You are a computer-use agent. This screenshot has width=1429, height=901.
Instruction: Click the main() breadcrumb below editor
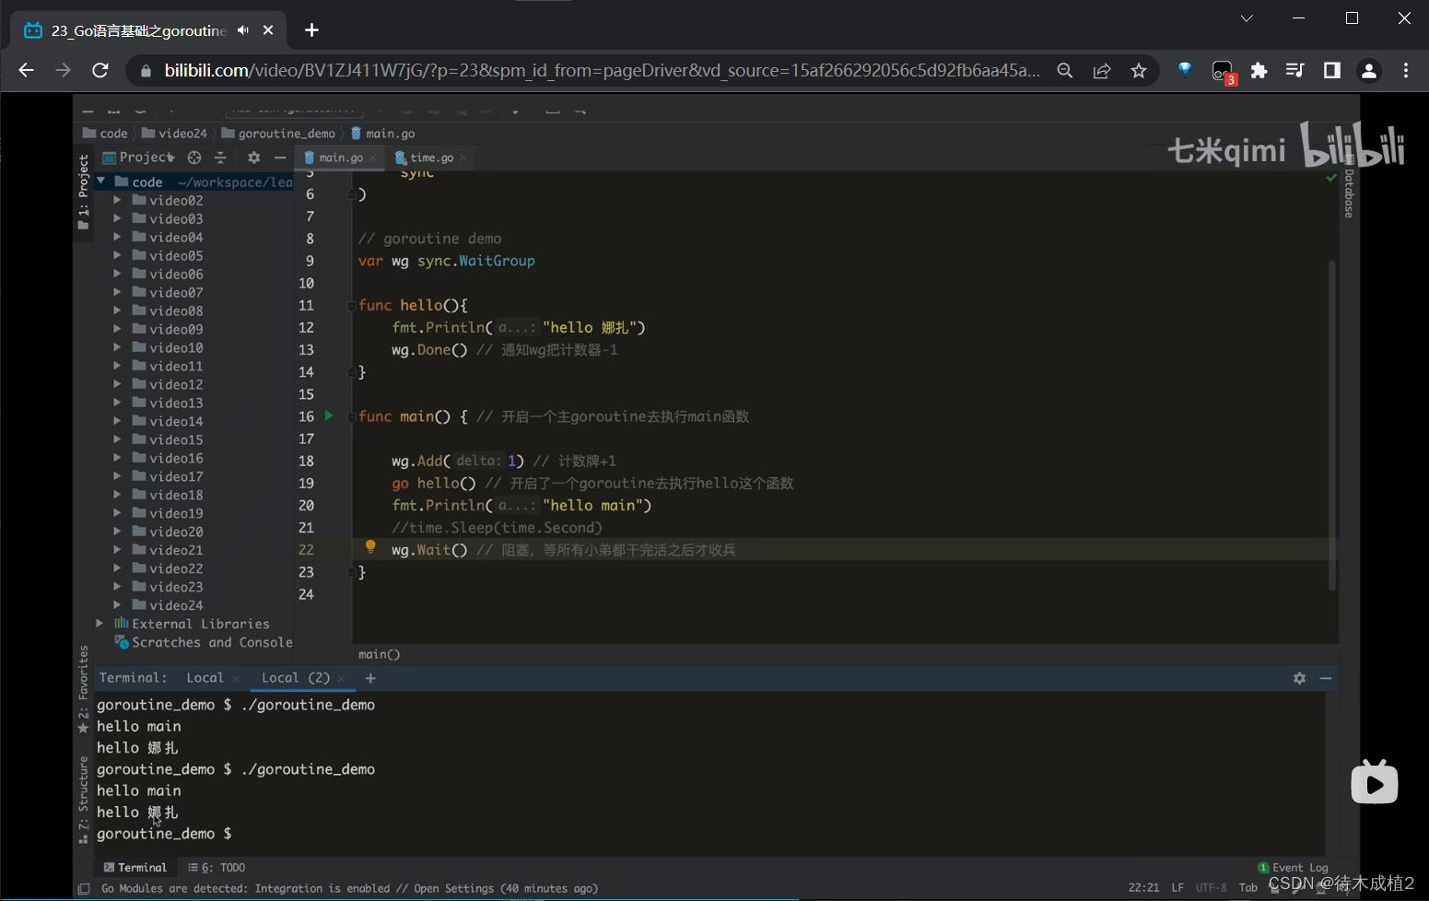click(379, 654)
